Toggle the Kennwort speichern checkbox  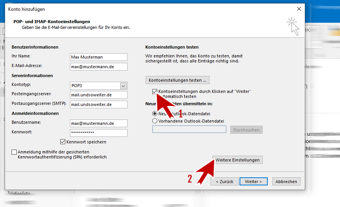[x=63, y=142]
